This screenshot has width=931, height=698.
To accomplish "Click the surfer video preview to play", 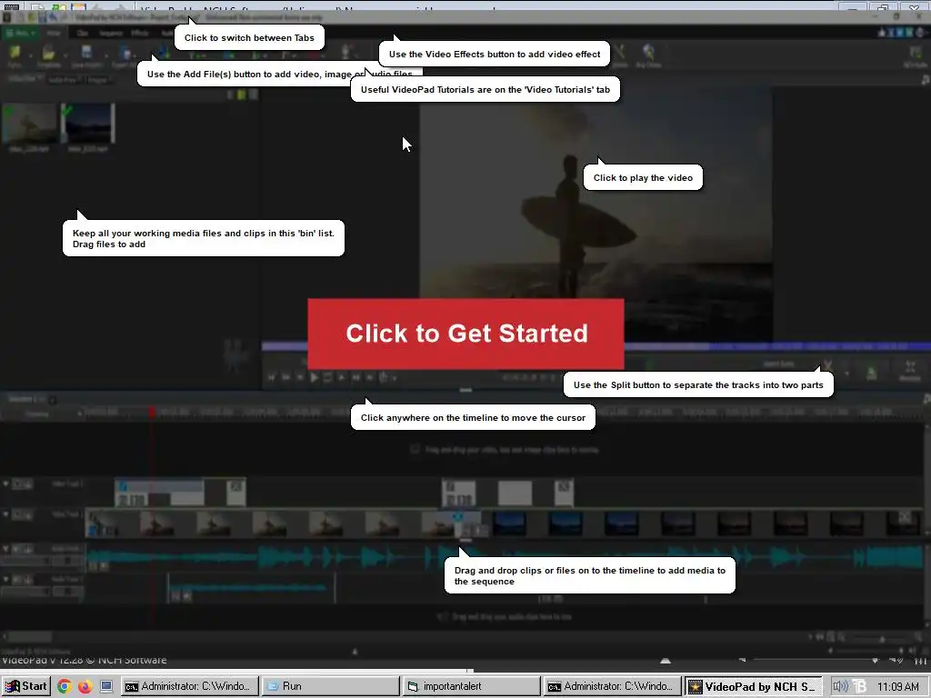I will [x=596, y=214].
